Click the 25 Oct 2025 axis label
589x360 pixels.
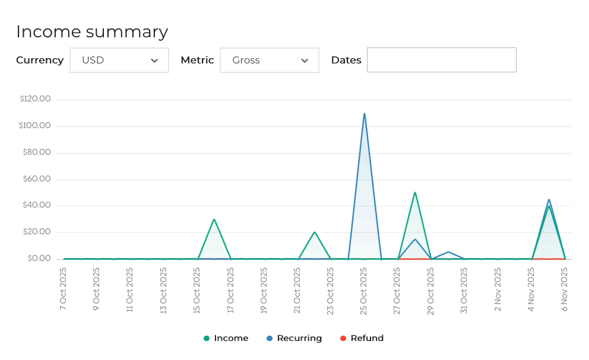(363, 291)
